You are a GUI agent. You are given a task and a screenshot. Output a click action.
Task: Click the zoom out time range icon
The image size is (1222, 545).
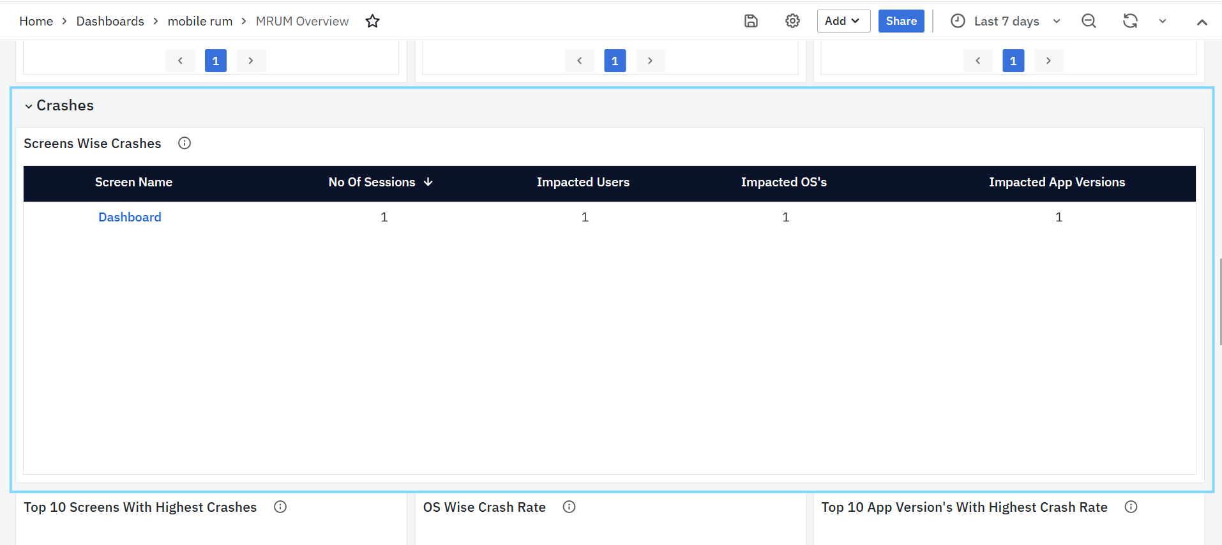(1089, 21)
